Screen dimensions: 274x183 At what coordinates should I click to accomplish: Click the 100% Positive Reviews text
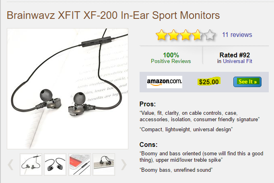tap(171, 58)
